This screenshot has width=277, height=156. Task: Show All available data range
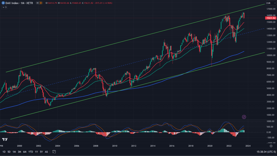46,152
